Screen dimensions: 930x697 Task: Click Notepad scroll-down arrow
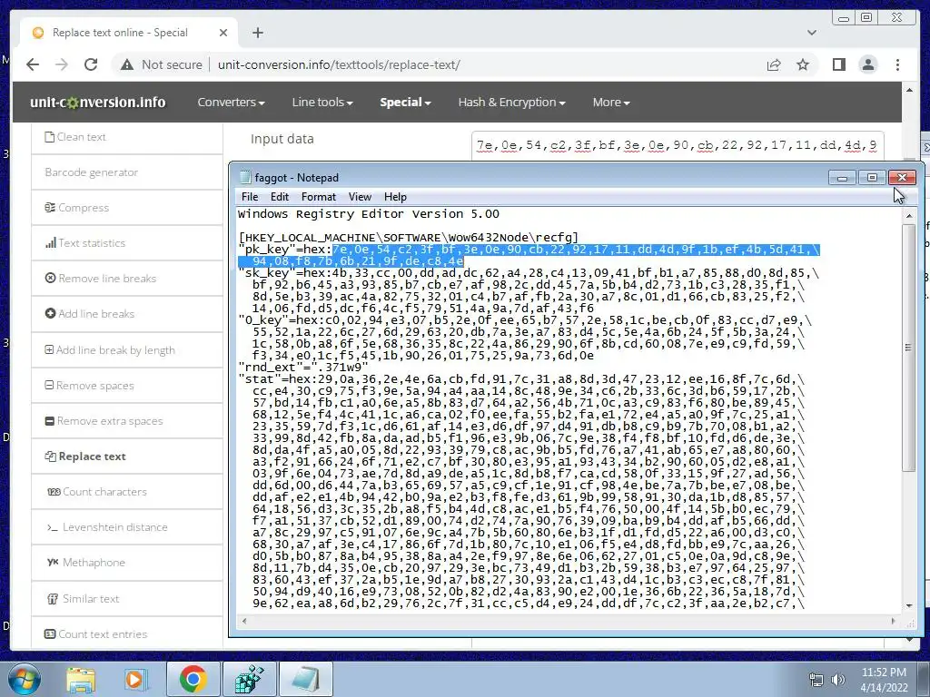click(x=908, y=605)
